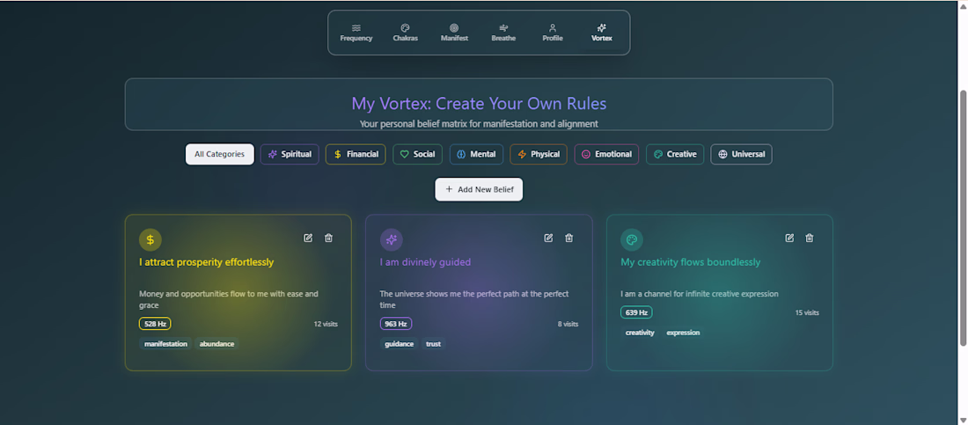The height and width of the screenshot is (425, 968).
Task: Click 'I attract prosperity effortlessly' title
Action: coord(206,262)
